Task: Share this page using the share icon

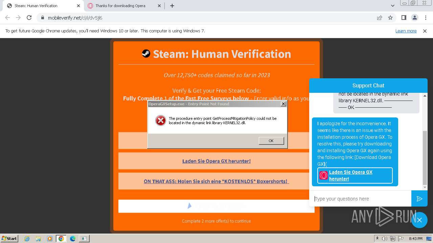Action: point(380,18)
